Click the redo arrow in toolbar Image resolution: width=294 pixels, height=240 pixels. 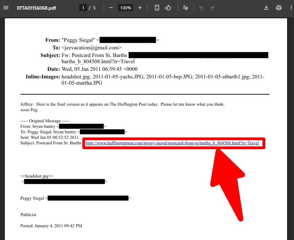pyautogui.click(x=212, y=8)
